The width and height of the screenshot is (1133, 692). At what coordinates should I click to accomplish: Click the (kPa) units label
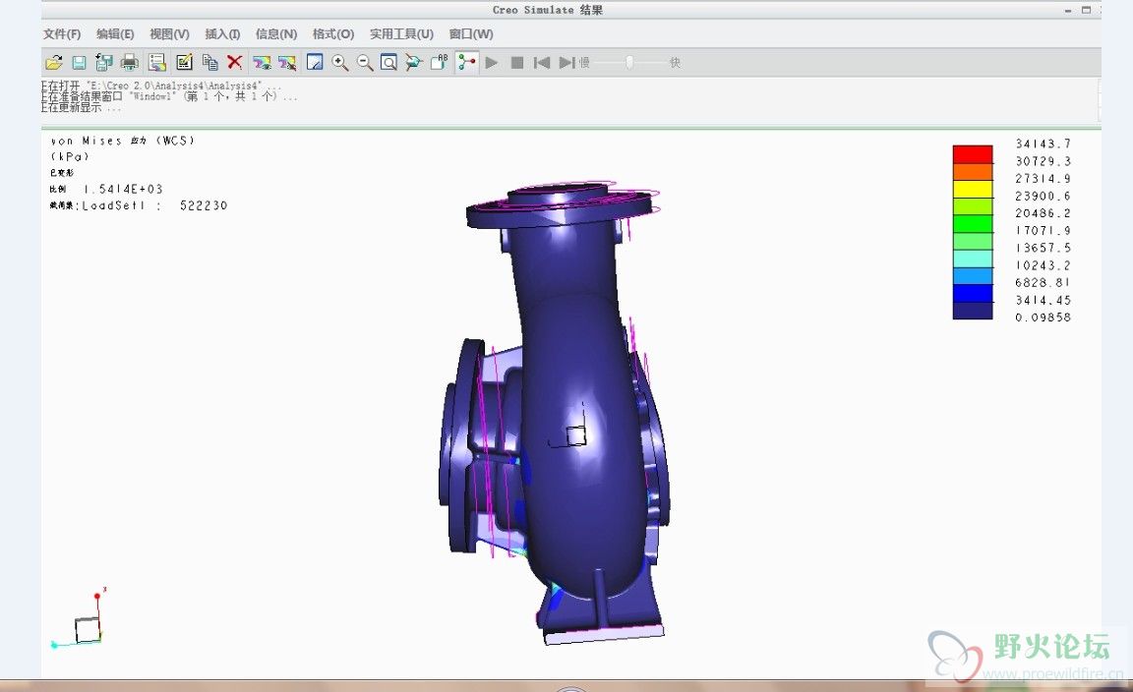(70, 156)
